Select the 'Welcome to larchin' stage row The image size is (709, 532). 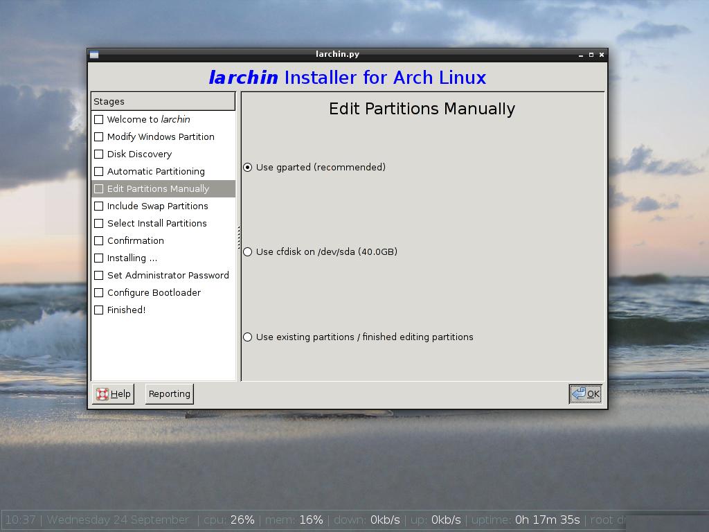[163, 119]
